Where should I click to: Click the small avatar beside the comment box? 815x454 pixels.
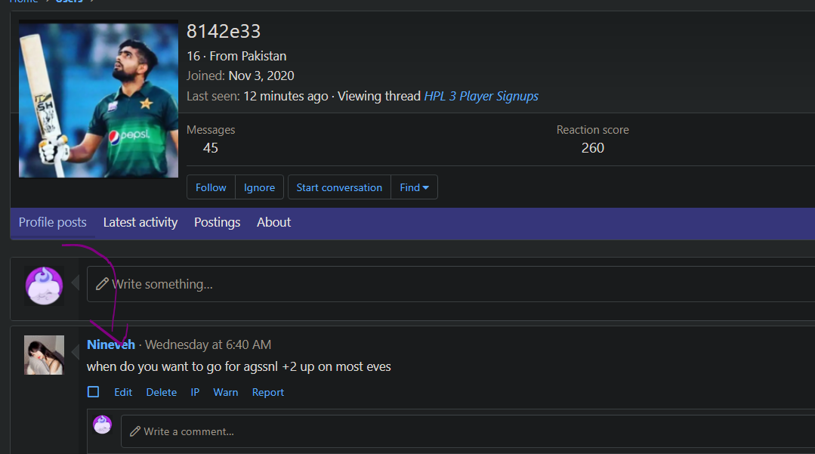coord(103,425)
